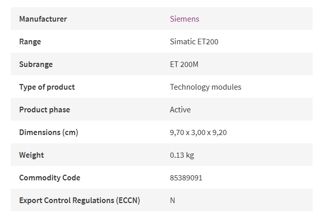Click the Subrange label
The image size is (325, 218).
tap(36, 64)
